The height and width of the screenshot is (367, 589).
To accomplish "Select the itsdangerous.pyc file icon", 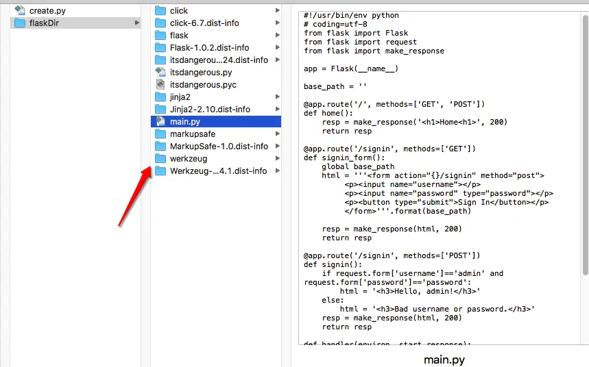I will (x=160, y=84).
